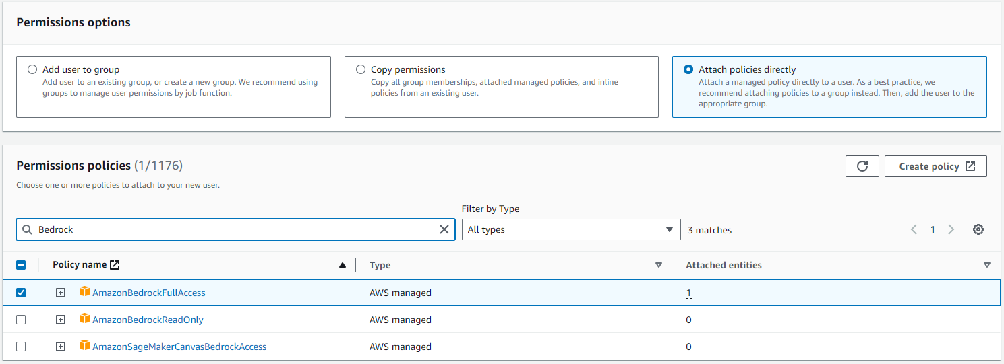Click the Create policy button
Screen dimensions: 1004x364
tap(935, 166)
